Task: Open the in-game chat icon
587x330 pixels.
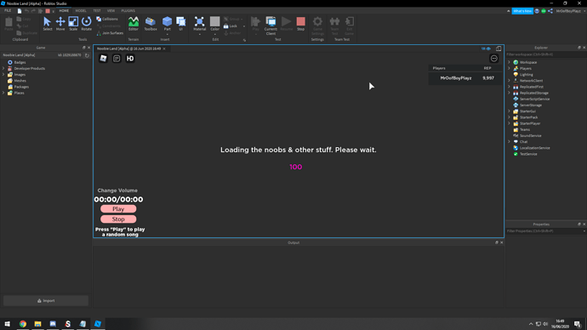Action: pyautogui.click(x=117, y=59)
